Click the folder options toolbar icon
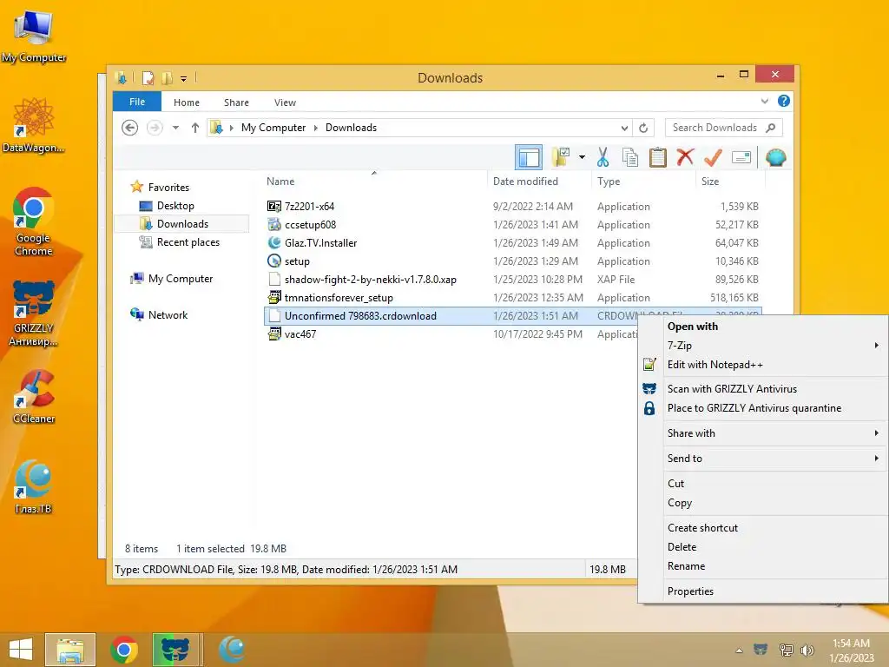The width and height of the screenshot is (889, 667). click(561, 157)
